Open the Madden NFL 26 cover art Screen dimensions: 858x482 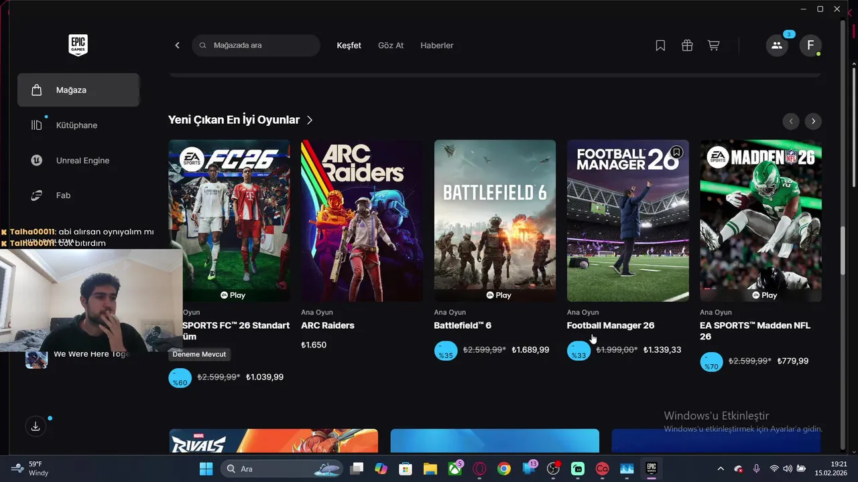pyautogui.click(x=761, y=220)
